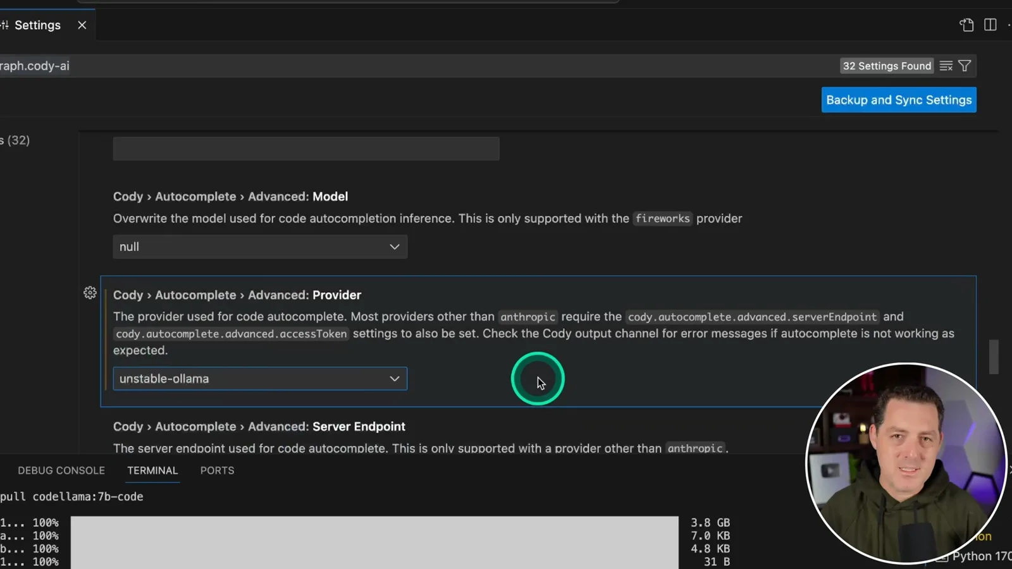Image resolution: width=1012 pixels, height=569 pixels.
Task: Open the settings filter funnel
Action: [x=965, y=66]
